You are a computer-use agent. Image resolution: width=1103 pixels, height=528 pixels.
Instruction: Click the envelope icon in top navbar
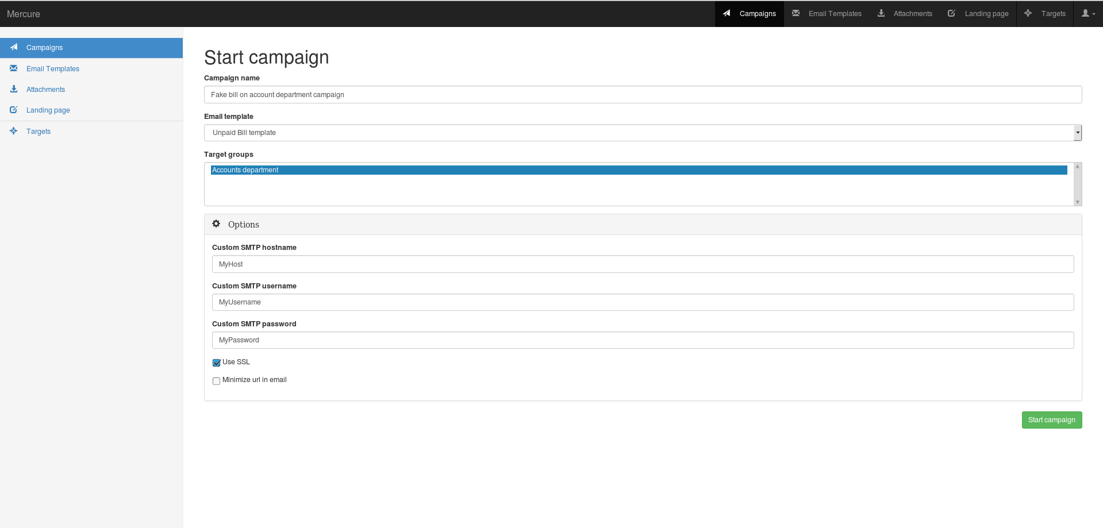[795, 13]
